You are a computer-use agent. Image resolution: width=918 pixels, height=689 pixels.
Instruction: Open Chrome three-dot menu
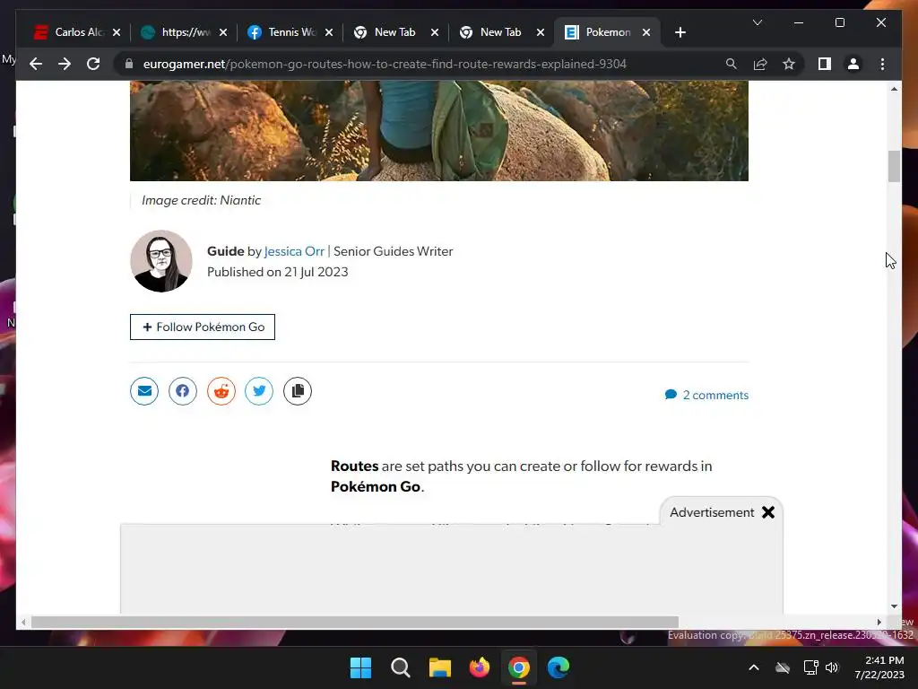click(x=882, y=64)
